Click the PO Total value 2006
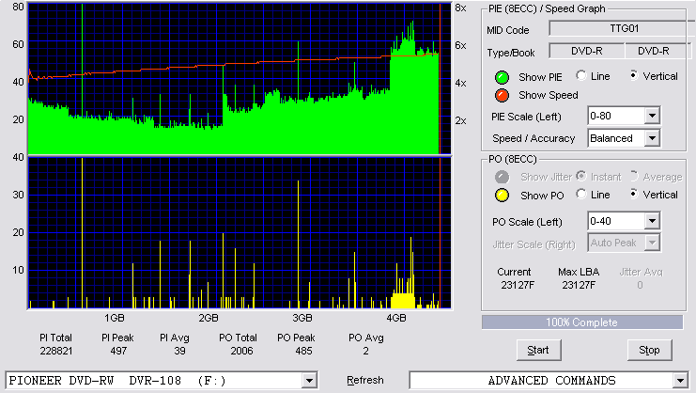 [241, 351]
